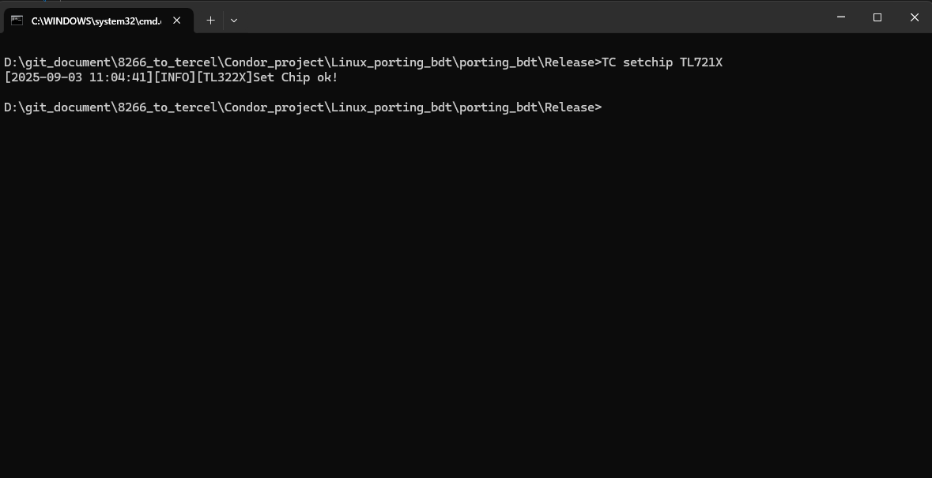Open a new tab with the plus button
Viewport: 932px width, 478px height.
click(x=210, y=21)
